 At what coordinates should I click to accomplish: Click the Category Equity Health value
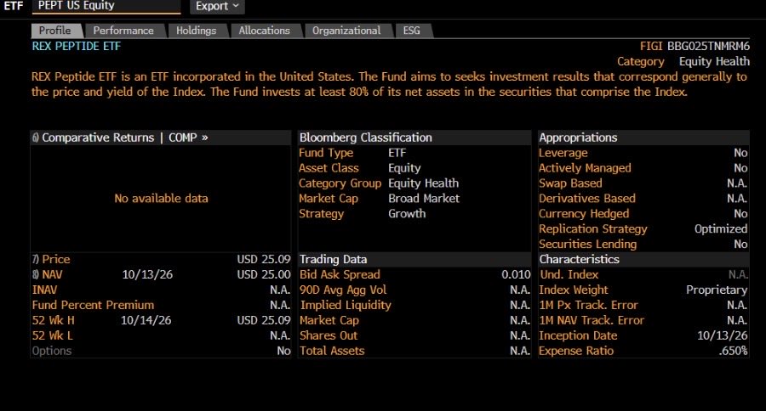pyautogui.click(x=714, y=61)
